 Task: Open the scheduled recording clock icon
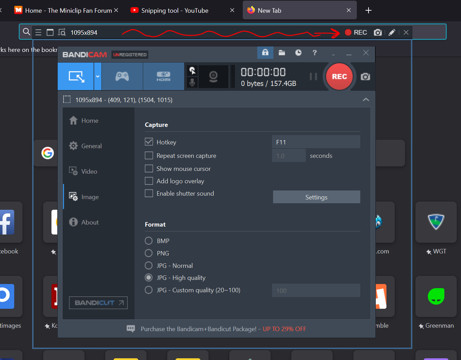(298, 53)
